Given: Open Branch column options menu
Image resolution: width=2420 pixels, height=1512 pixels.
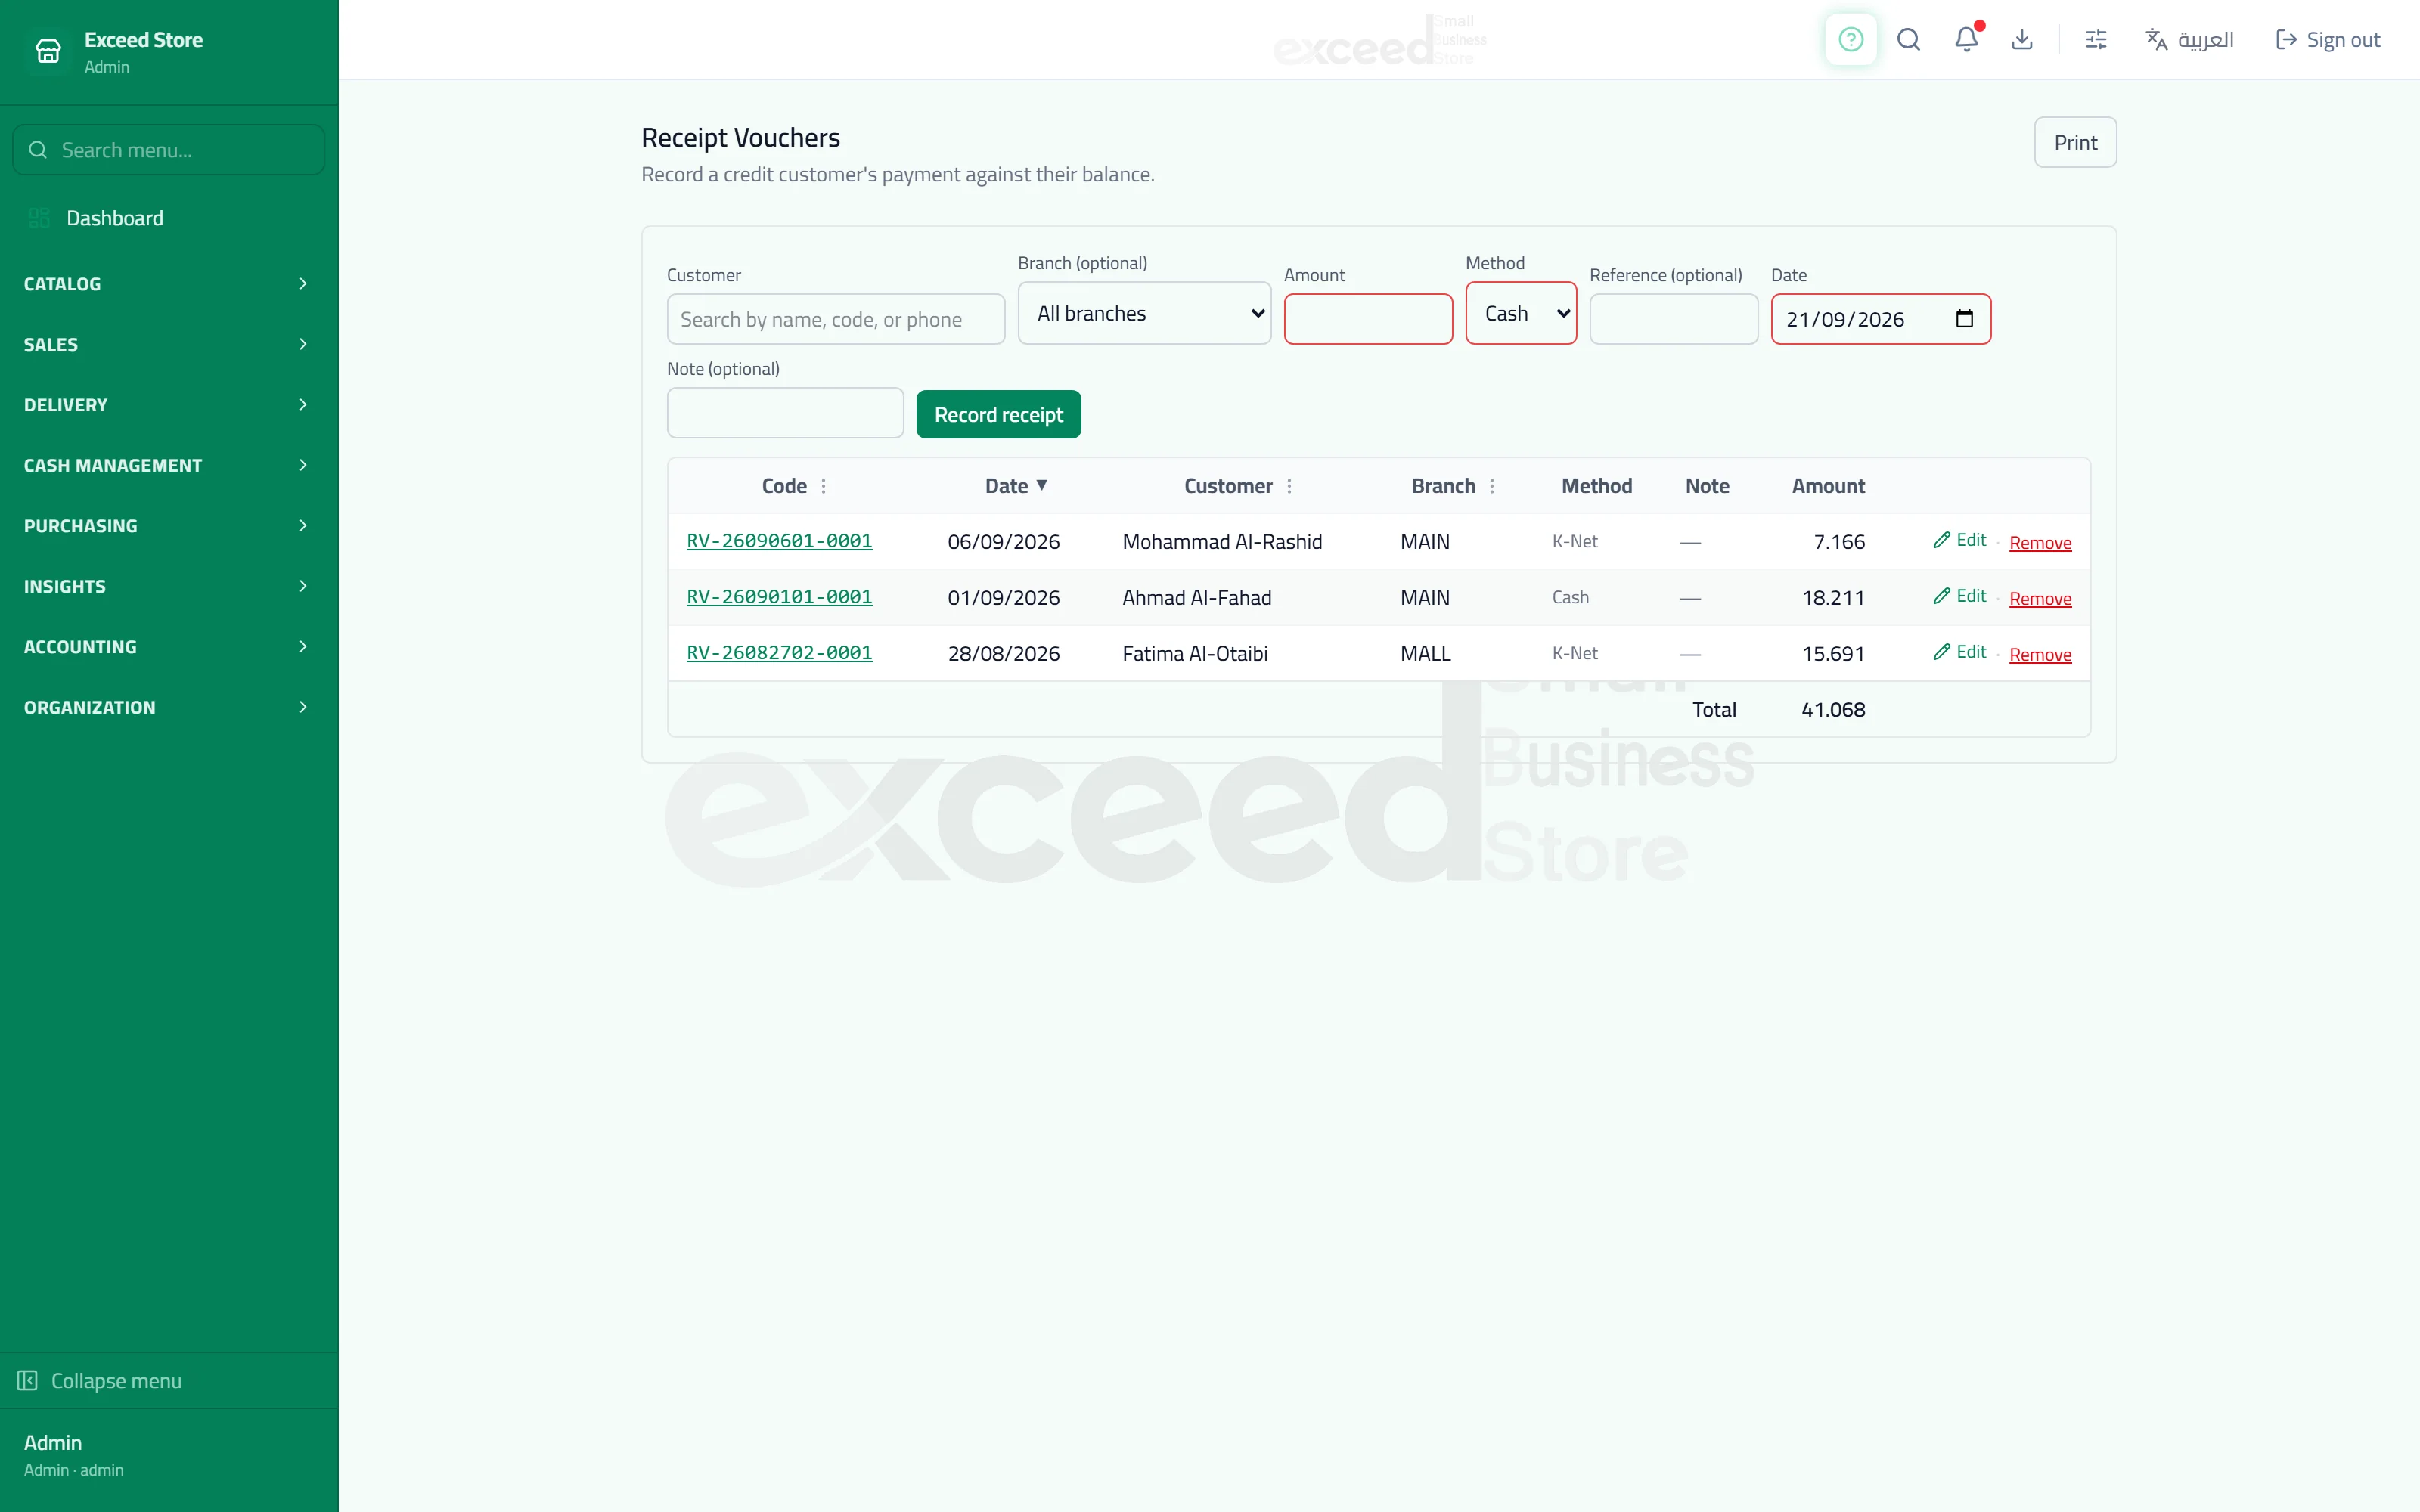Looking at the screenshot, I should pyautogui.click(x=1492, y=486).
